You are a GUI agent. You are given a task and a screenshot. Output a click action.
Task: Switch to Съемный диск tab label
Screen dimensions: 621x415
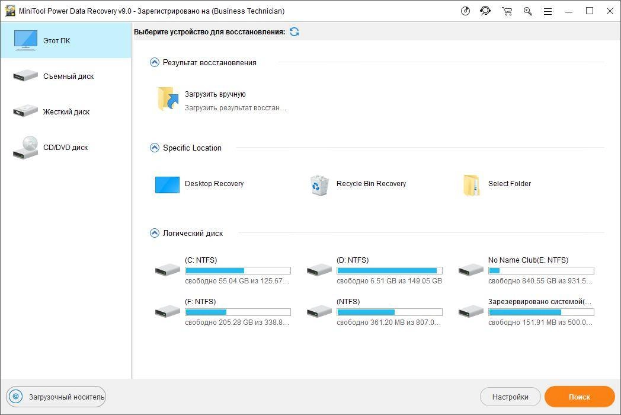coord(69,76)
